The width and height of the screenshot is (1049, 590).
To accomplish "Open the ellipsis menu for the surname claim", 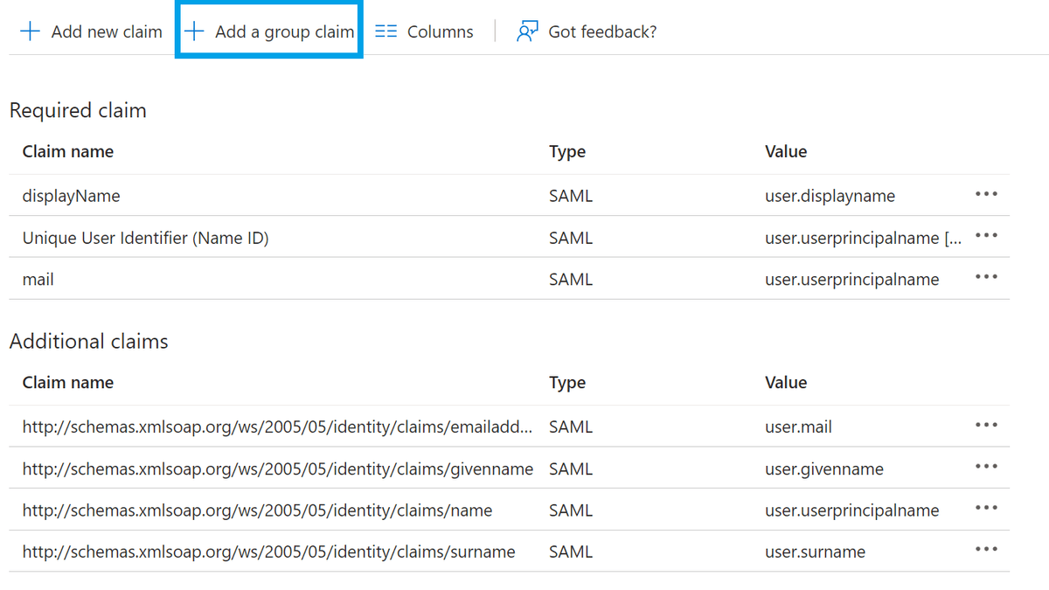I will click(x=986, y=549).
